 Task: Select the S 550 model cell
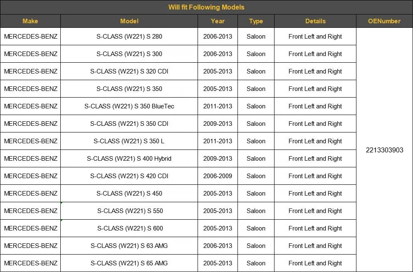[x=129, y=211]
